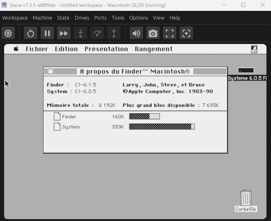
Task: Open the Fichier menu
Action: point(37,49)
